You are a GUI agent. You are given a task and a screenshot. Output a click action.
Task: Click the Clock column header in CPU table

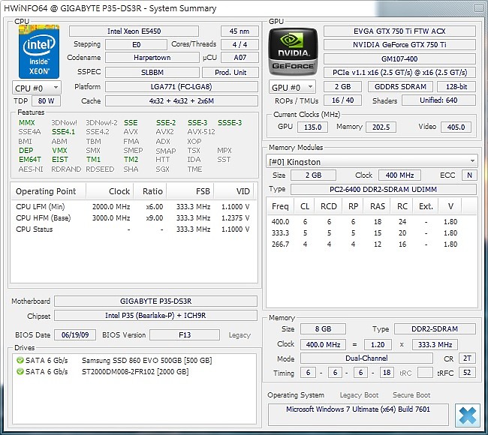(110, 191)
